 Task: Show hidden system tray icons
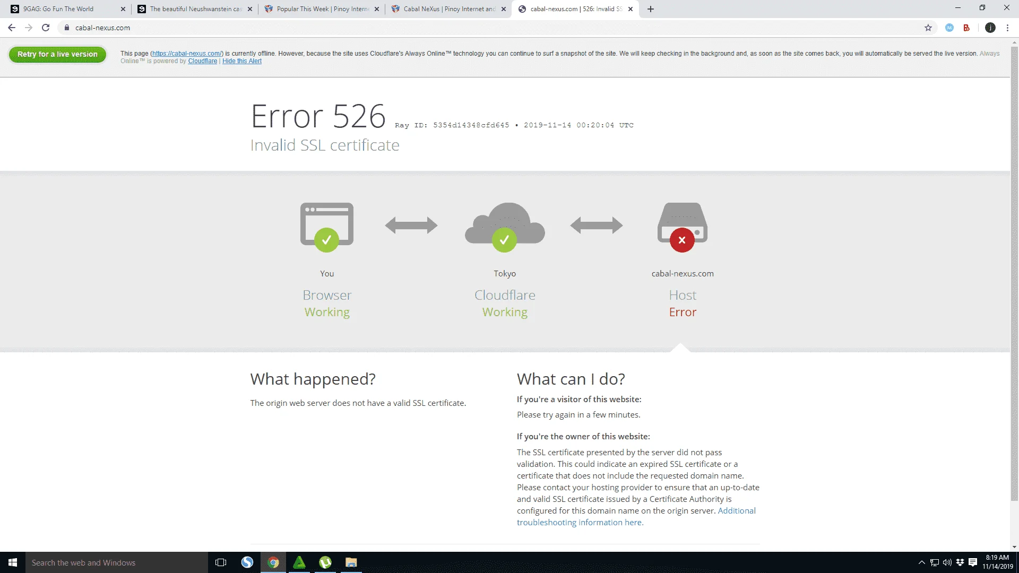tap(922, 562)
